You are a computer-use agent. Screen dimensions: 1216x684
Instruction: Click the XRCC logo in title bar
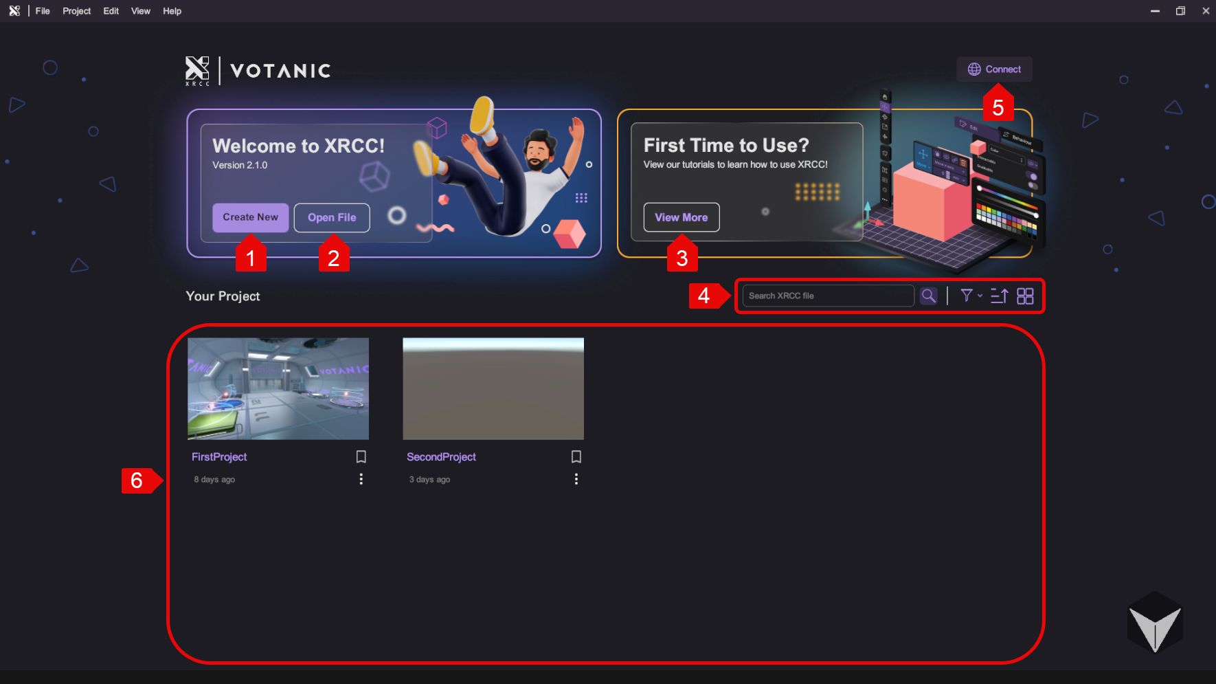[x=14, y=11]
